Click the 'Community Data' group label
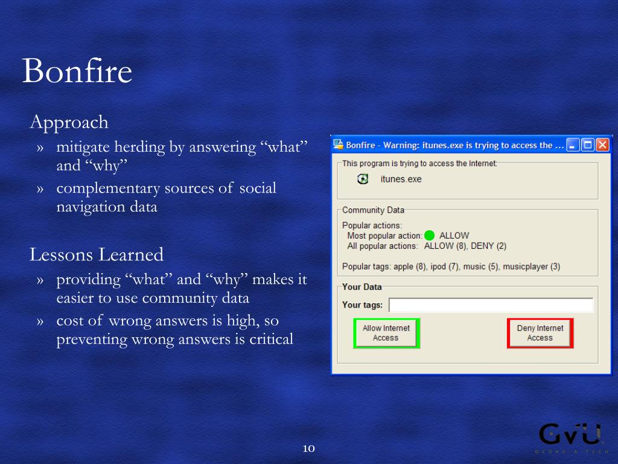 click(x=373, y=210)
